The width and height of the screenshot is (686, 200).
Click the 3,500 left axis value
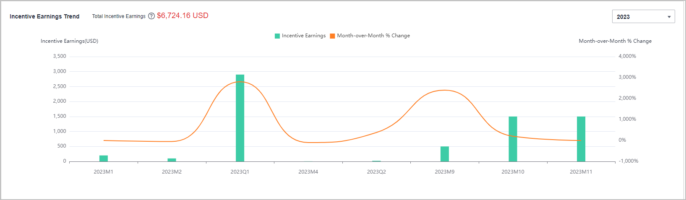tap(60, 56)
